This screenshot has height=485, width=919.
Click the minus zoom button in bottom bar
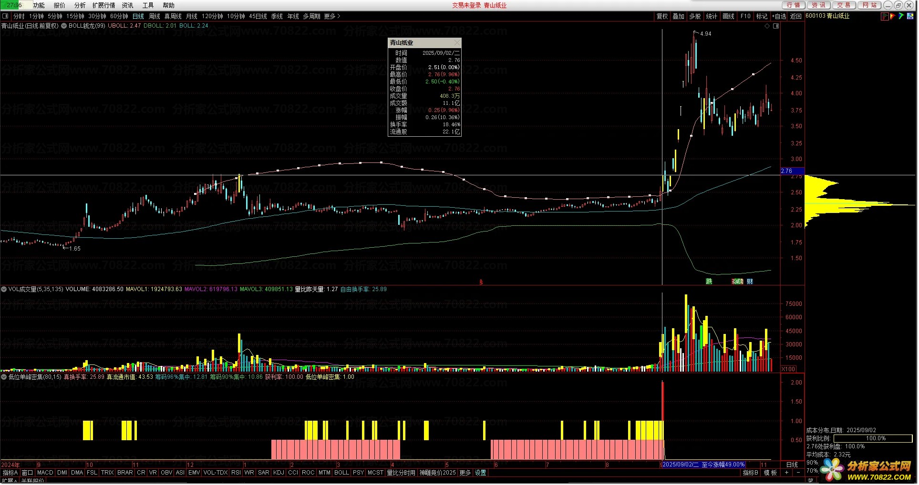click(798, 473)
